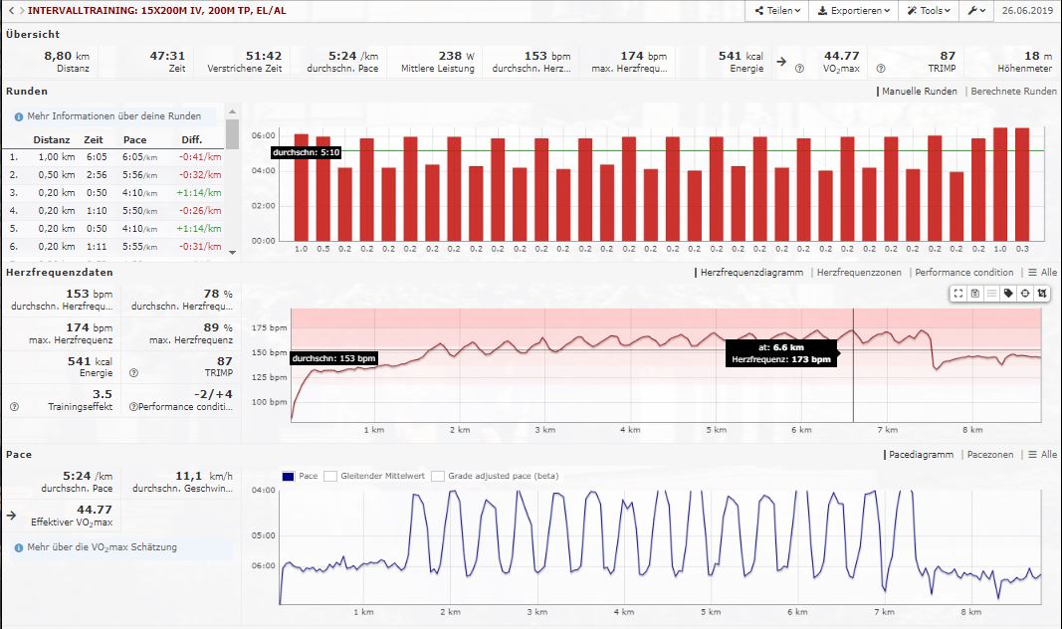This screenshot has height=629, width=1062.
Task: Go to the next activity with right arrow
Action: [21, 11]
